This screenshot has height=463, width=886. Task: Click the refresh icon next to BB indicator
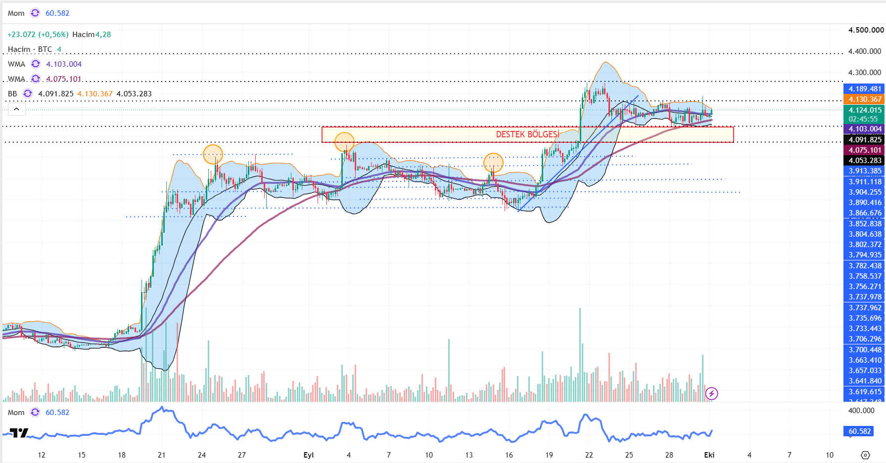(x=28, y=93)
